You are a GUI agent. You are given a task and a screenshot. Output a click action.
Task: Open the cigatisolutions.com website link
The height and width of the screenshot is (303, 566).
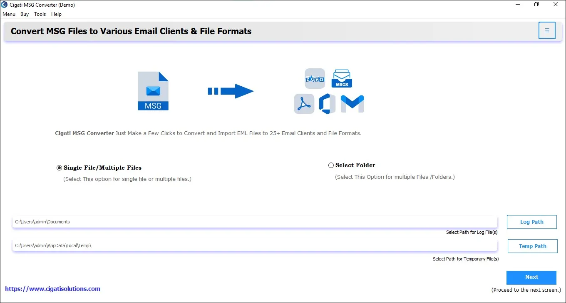52,288
